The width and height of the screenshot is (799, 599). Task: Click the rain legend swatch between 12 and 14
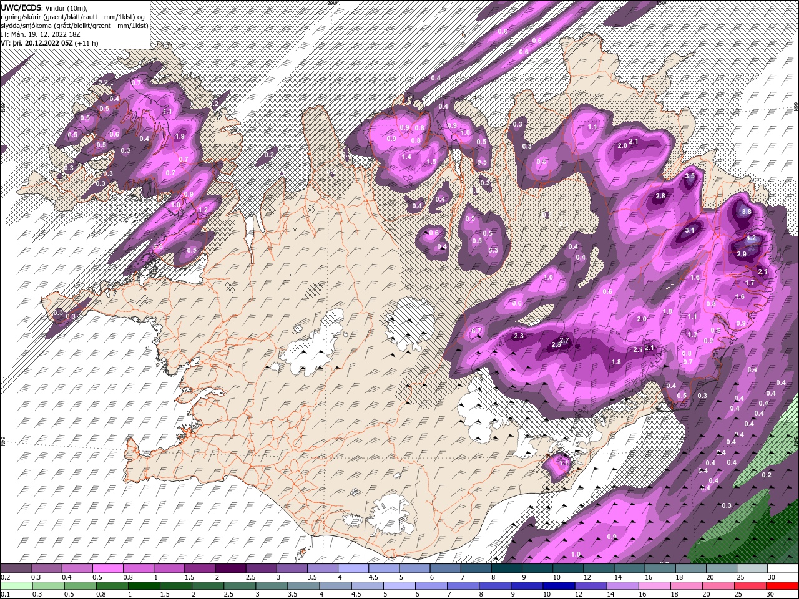(591, 585)
